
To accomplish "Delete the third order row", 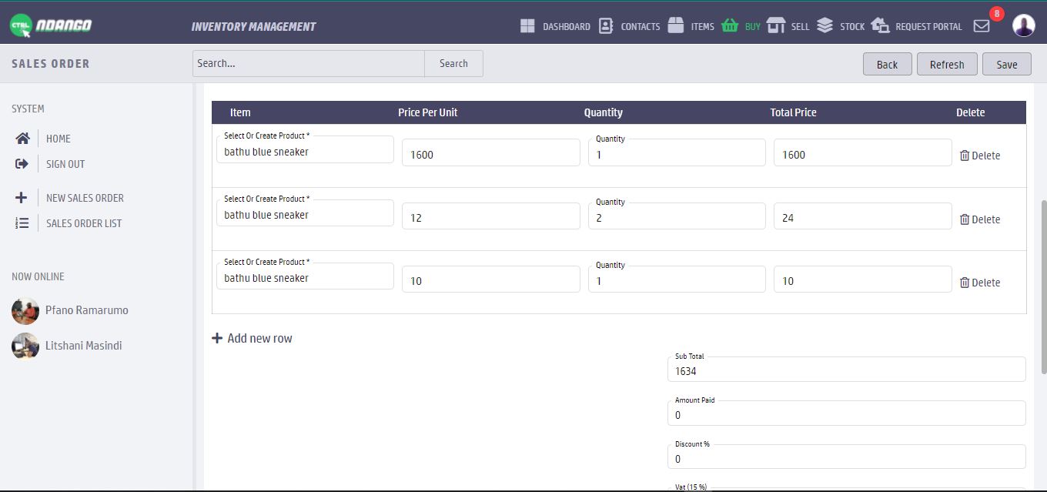I will [x=980, y=283].
